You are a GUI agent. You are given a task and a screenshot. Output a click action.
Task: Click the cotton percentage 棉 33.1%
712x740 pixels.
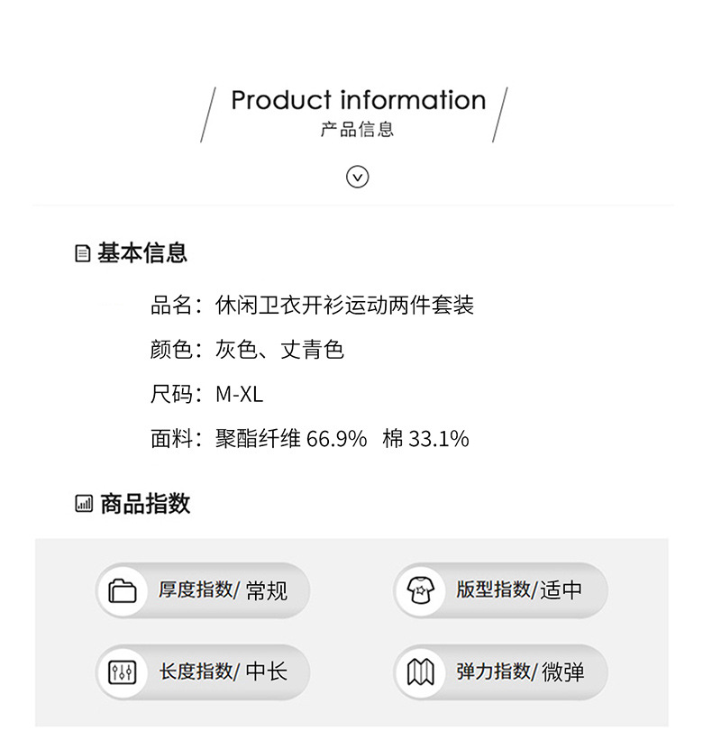click(x=425, y=439)
